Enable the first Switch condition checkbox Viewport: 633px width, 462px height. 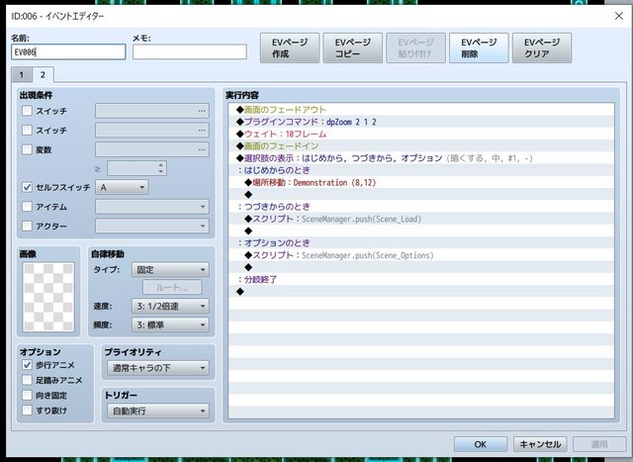(27, 111)
